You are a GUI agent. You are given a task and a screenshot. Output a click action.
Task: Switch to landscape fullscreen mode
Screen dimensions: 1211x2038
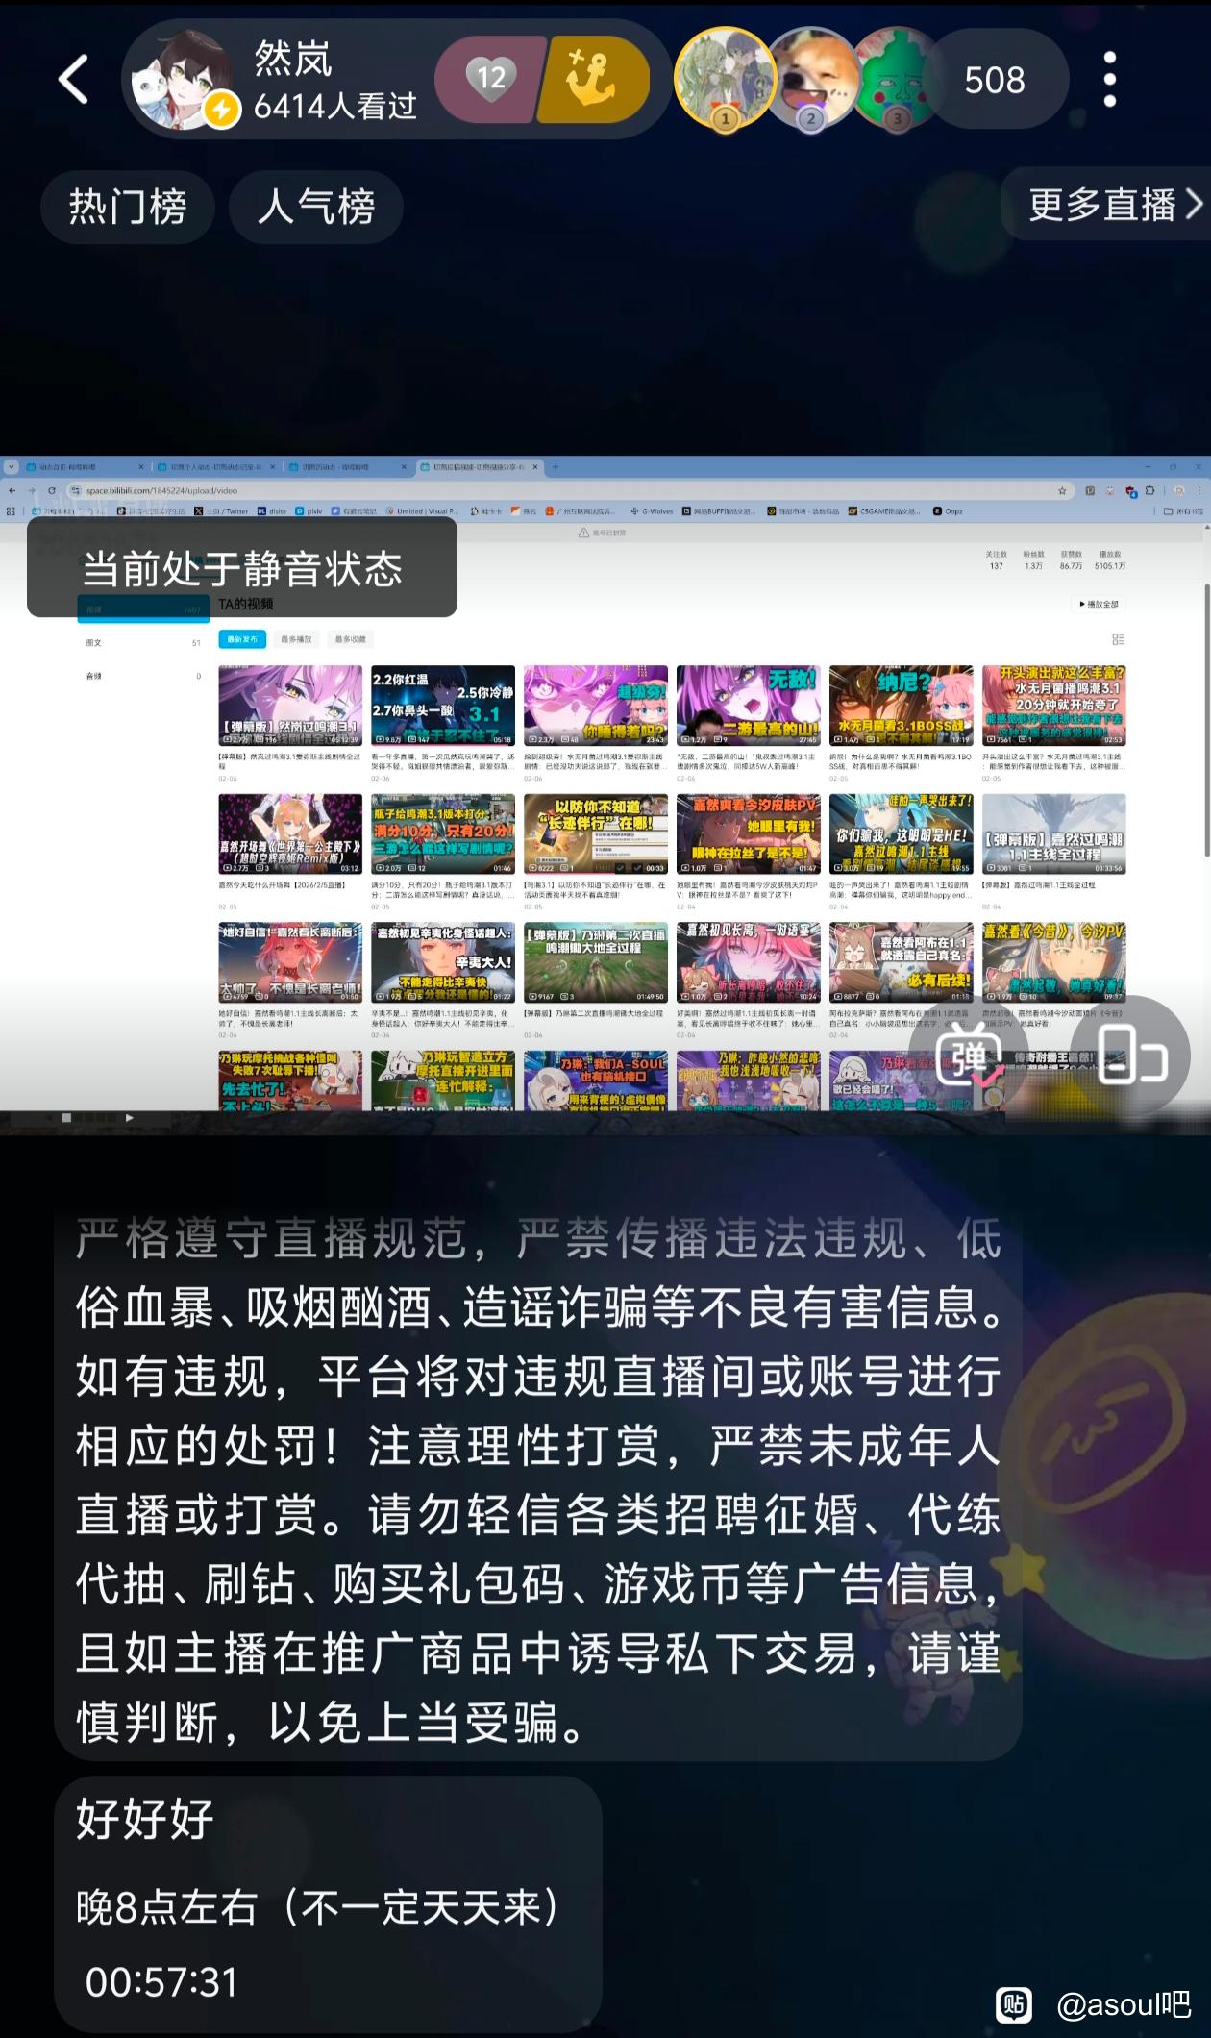1131,1057
